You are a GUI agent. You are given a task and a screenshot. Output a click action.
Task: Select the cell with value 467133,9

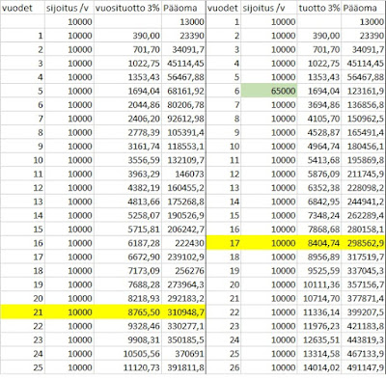[364, 354]
